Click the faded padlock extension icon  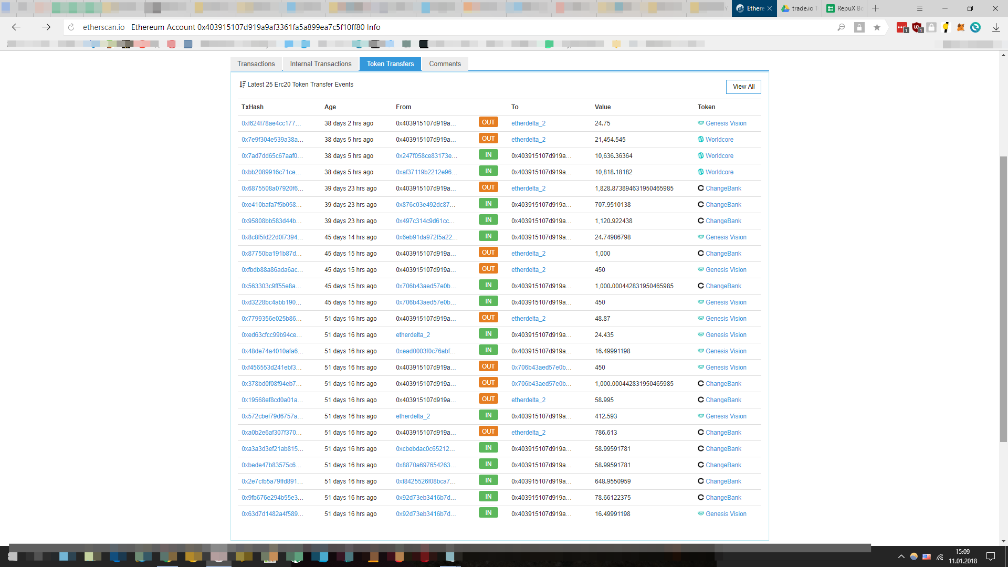(931, 27)
